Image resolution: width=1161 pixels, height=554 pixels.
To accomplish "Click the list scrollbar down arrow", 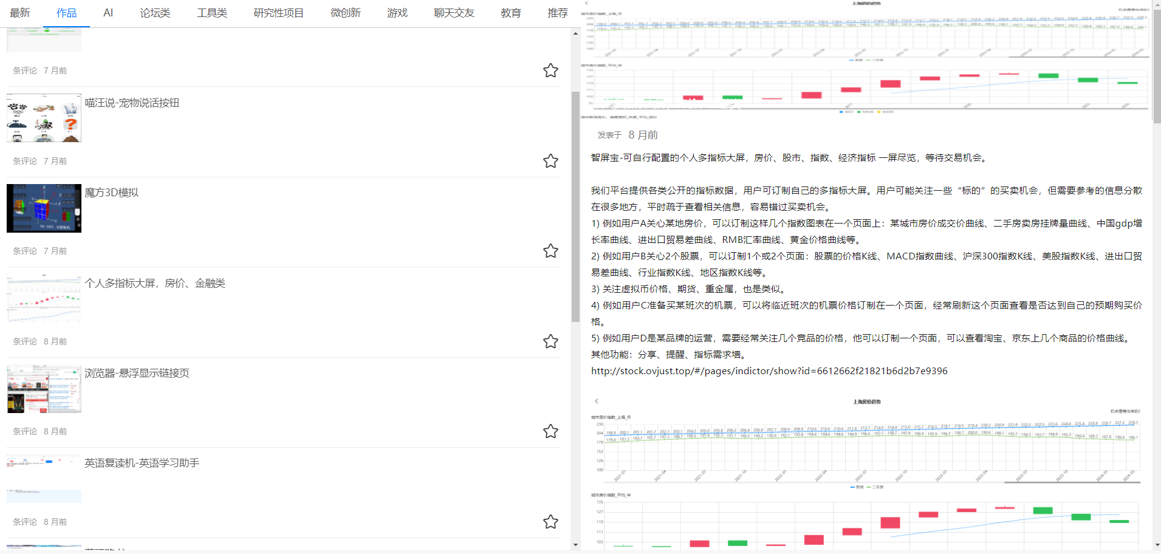I will 575,545.
